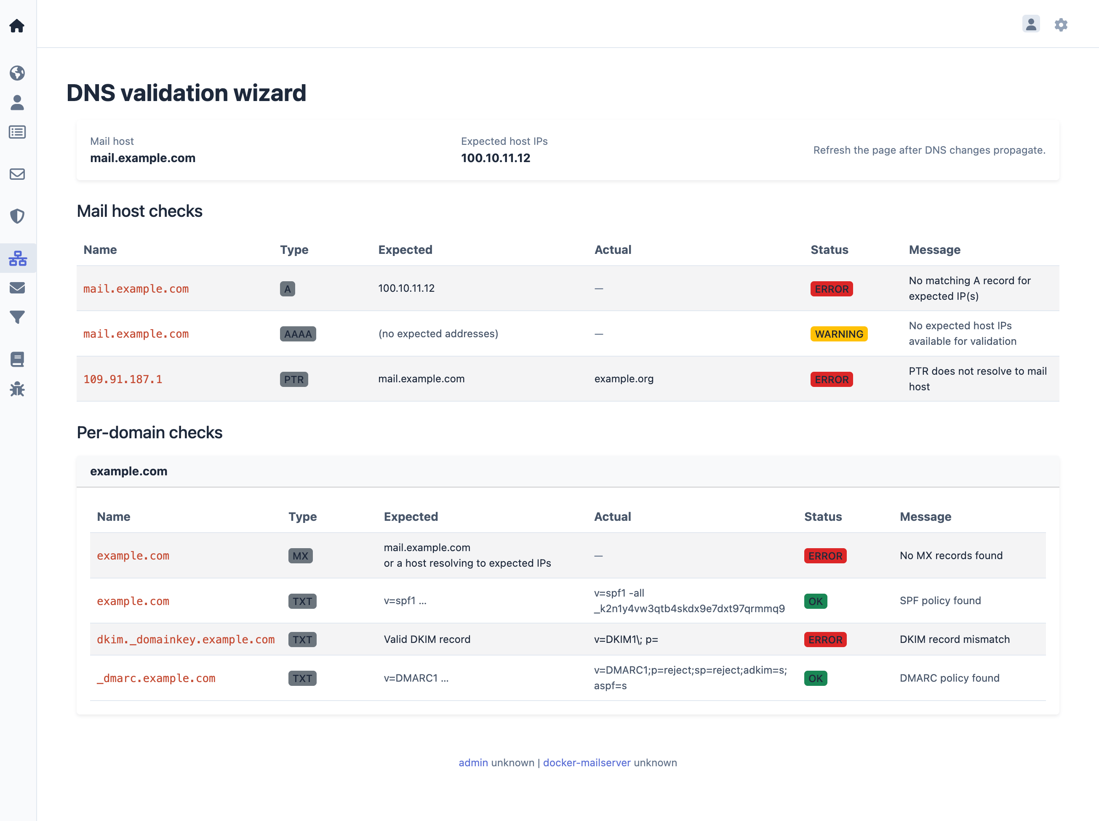
Task: Open the book logs icon in sidebar
Action: [17, 359]
